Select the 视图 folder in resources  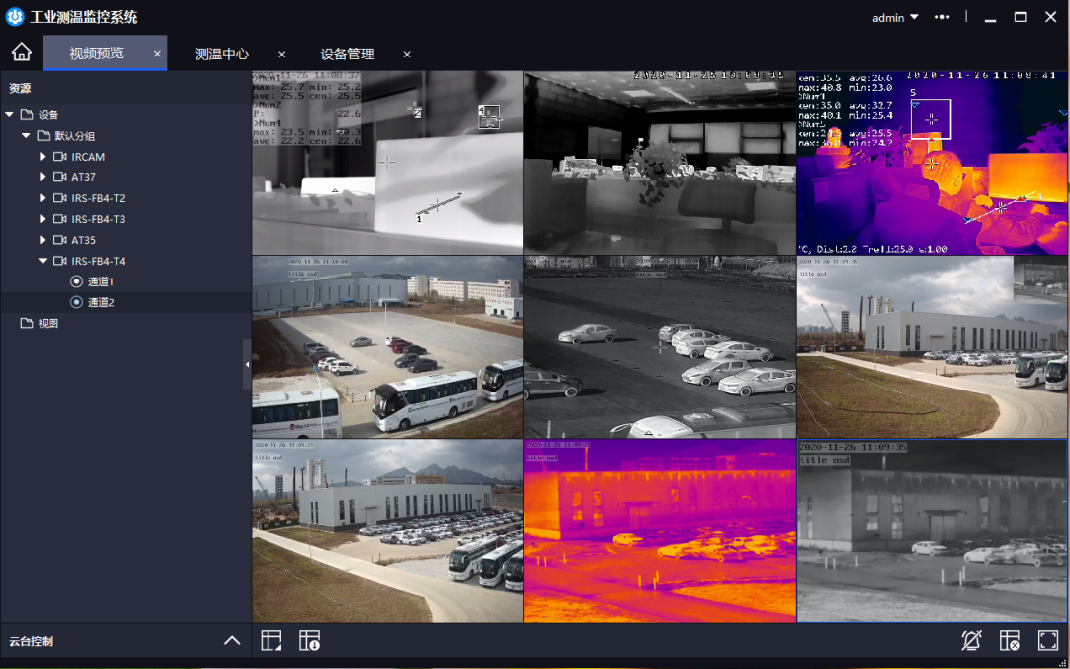pyautogui.click(x=48, y=324)
